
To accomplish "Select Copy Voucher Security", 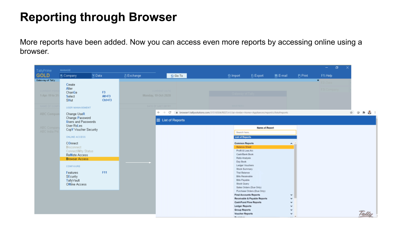I will 82,130.
